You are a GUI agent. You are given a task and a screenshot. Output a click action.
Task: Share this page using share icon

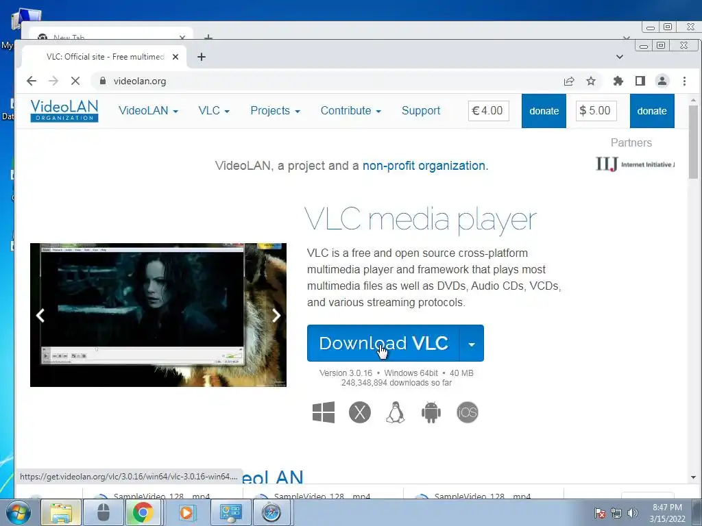[569, 81]
